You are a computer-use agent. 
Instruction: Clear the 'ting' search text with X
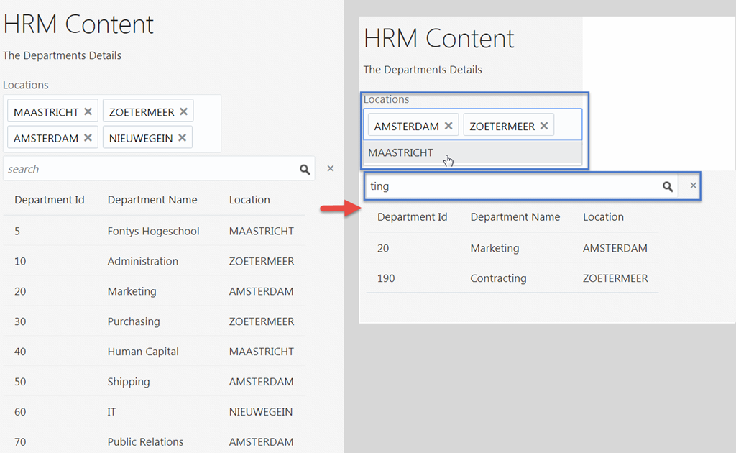coord(694,186)
